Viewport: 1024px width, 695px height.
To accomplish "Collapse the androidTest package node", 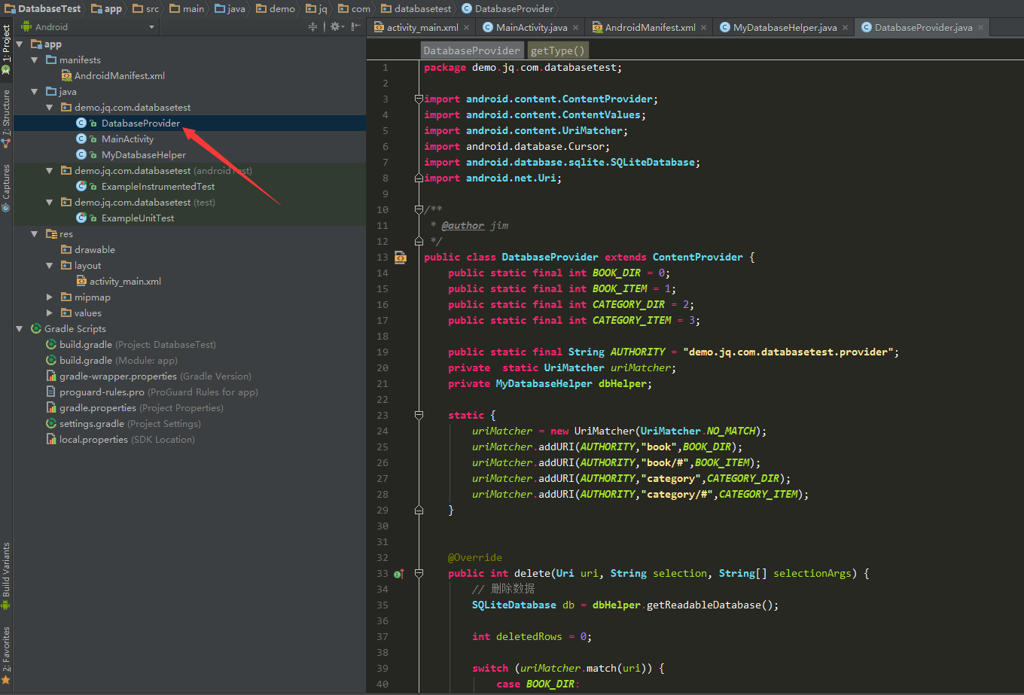I will pos(50,171).
